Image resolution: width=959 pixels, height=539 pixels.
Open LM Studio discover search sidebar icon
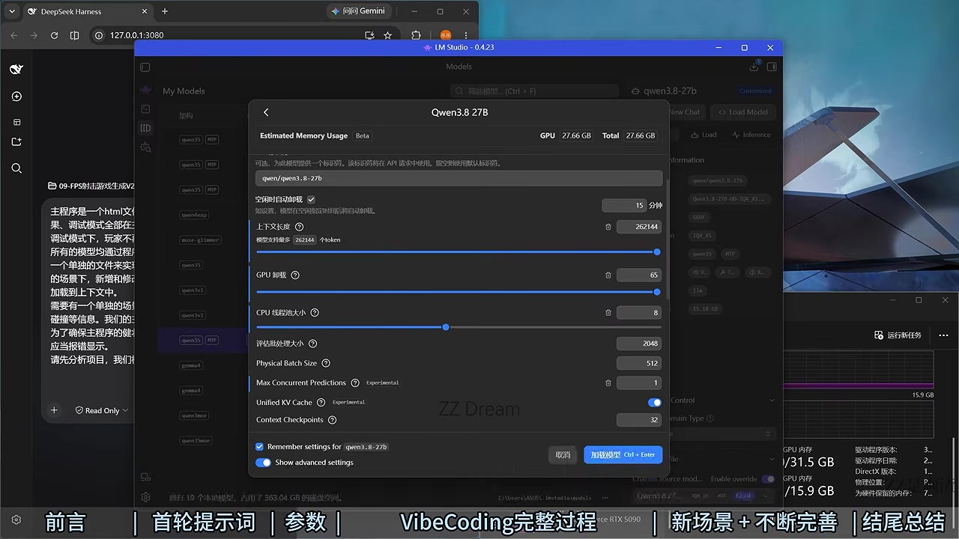click(x=145, y=147)
